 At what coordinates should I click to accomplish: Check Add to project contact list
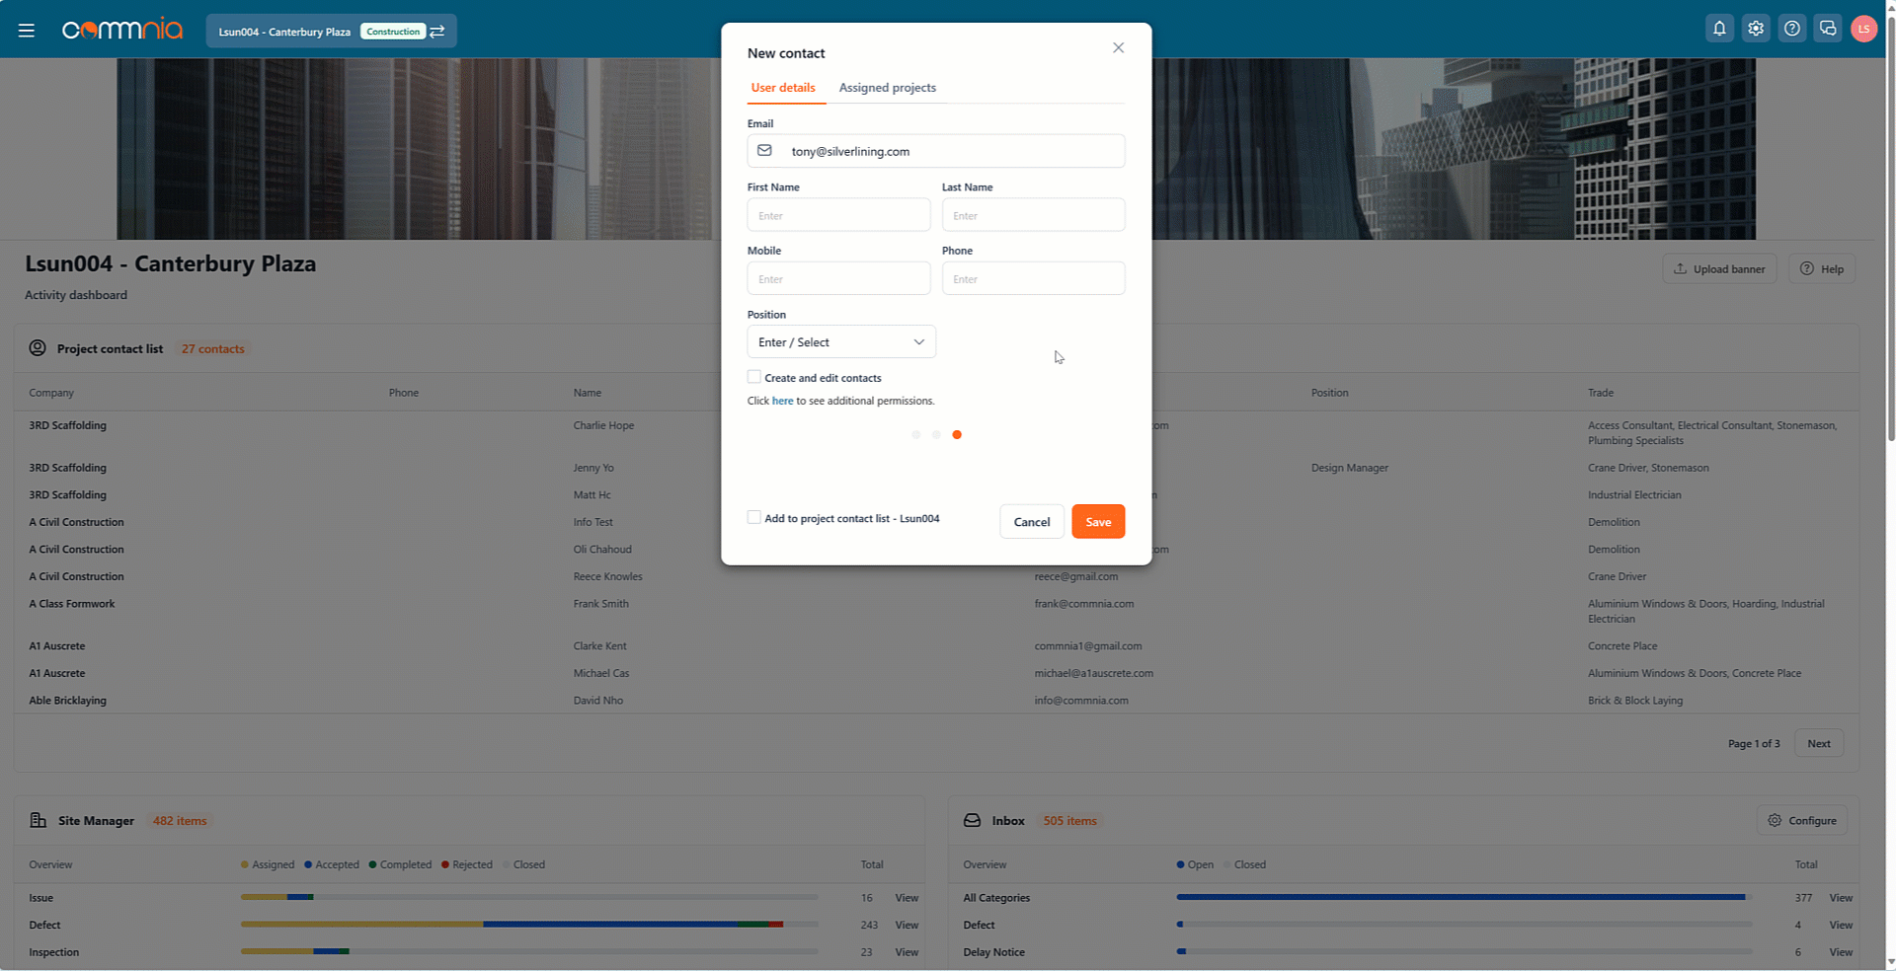point(754,517)
